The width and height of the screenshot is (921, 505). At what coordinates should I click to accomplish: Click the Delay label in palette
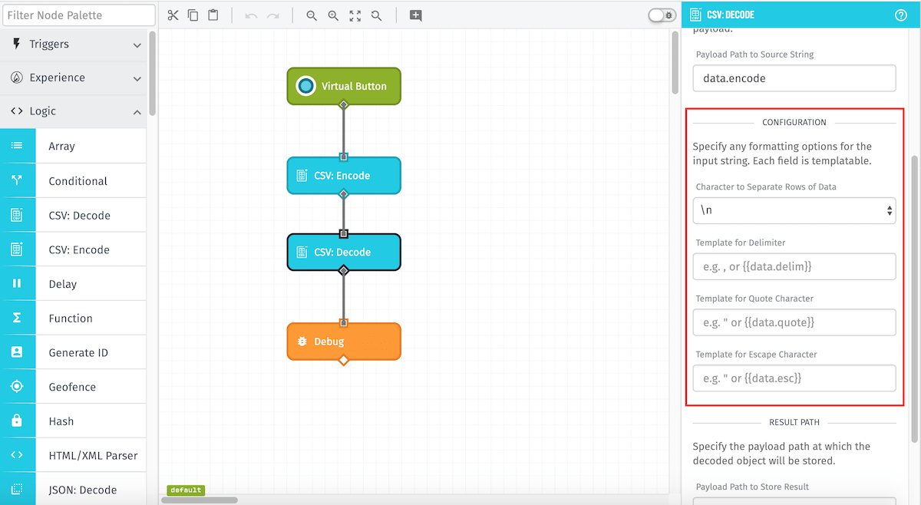point(62,284)
